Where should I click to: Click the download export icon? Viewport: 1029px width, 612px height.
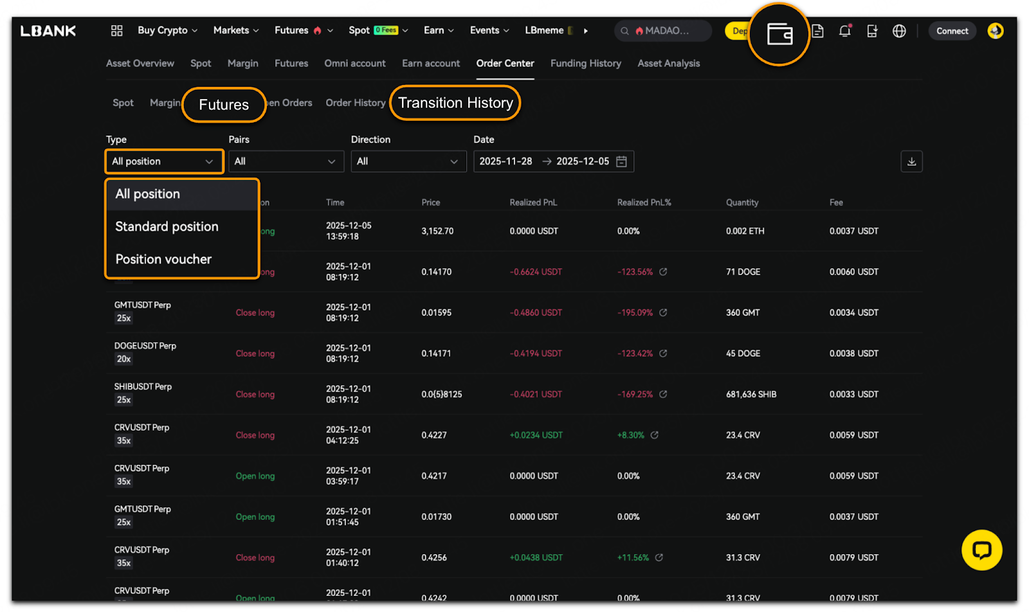911,161
